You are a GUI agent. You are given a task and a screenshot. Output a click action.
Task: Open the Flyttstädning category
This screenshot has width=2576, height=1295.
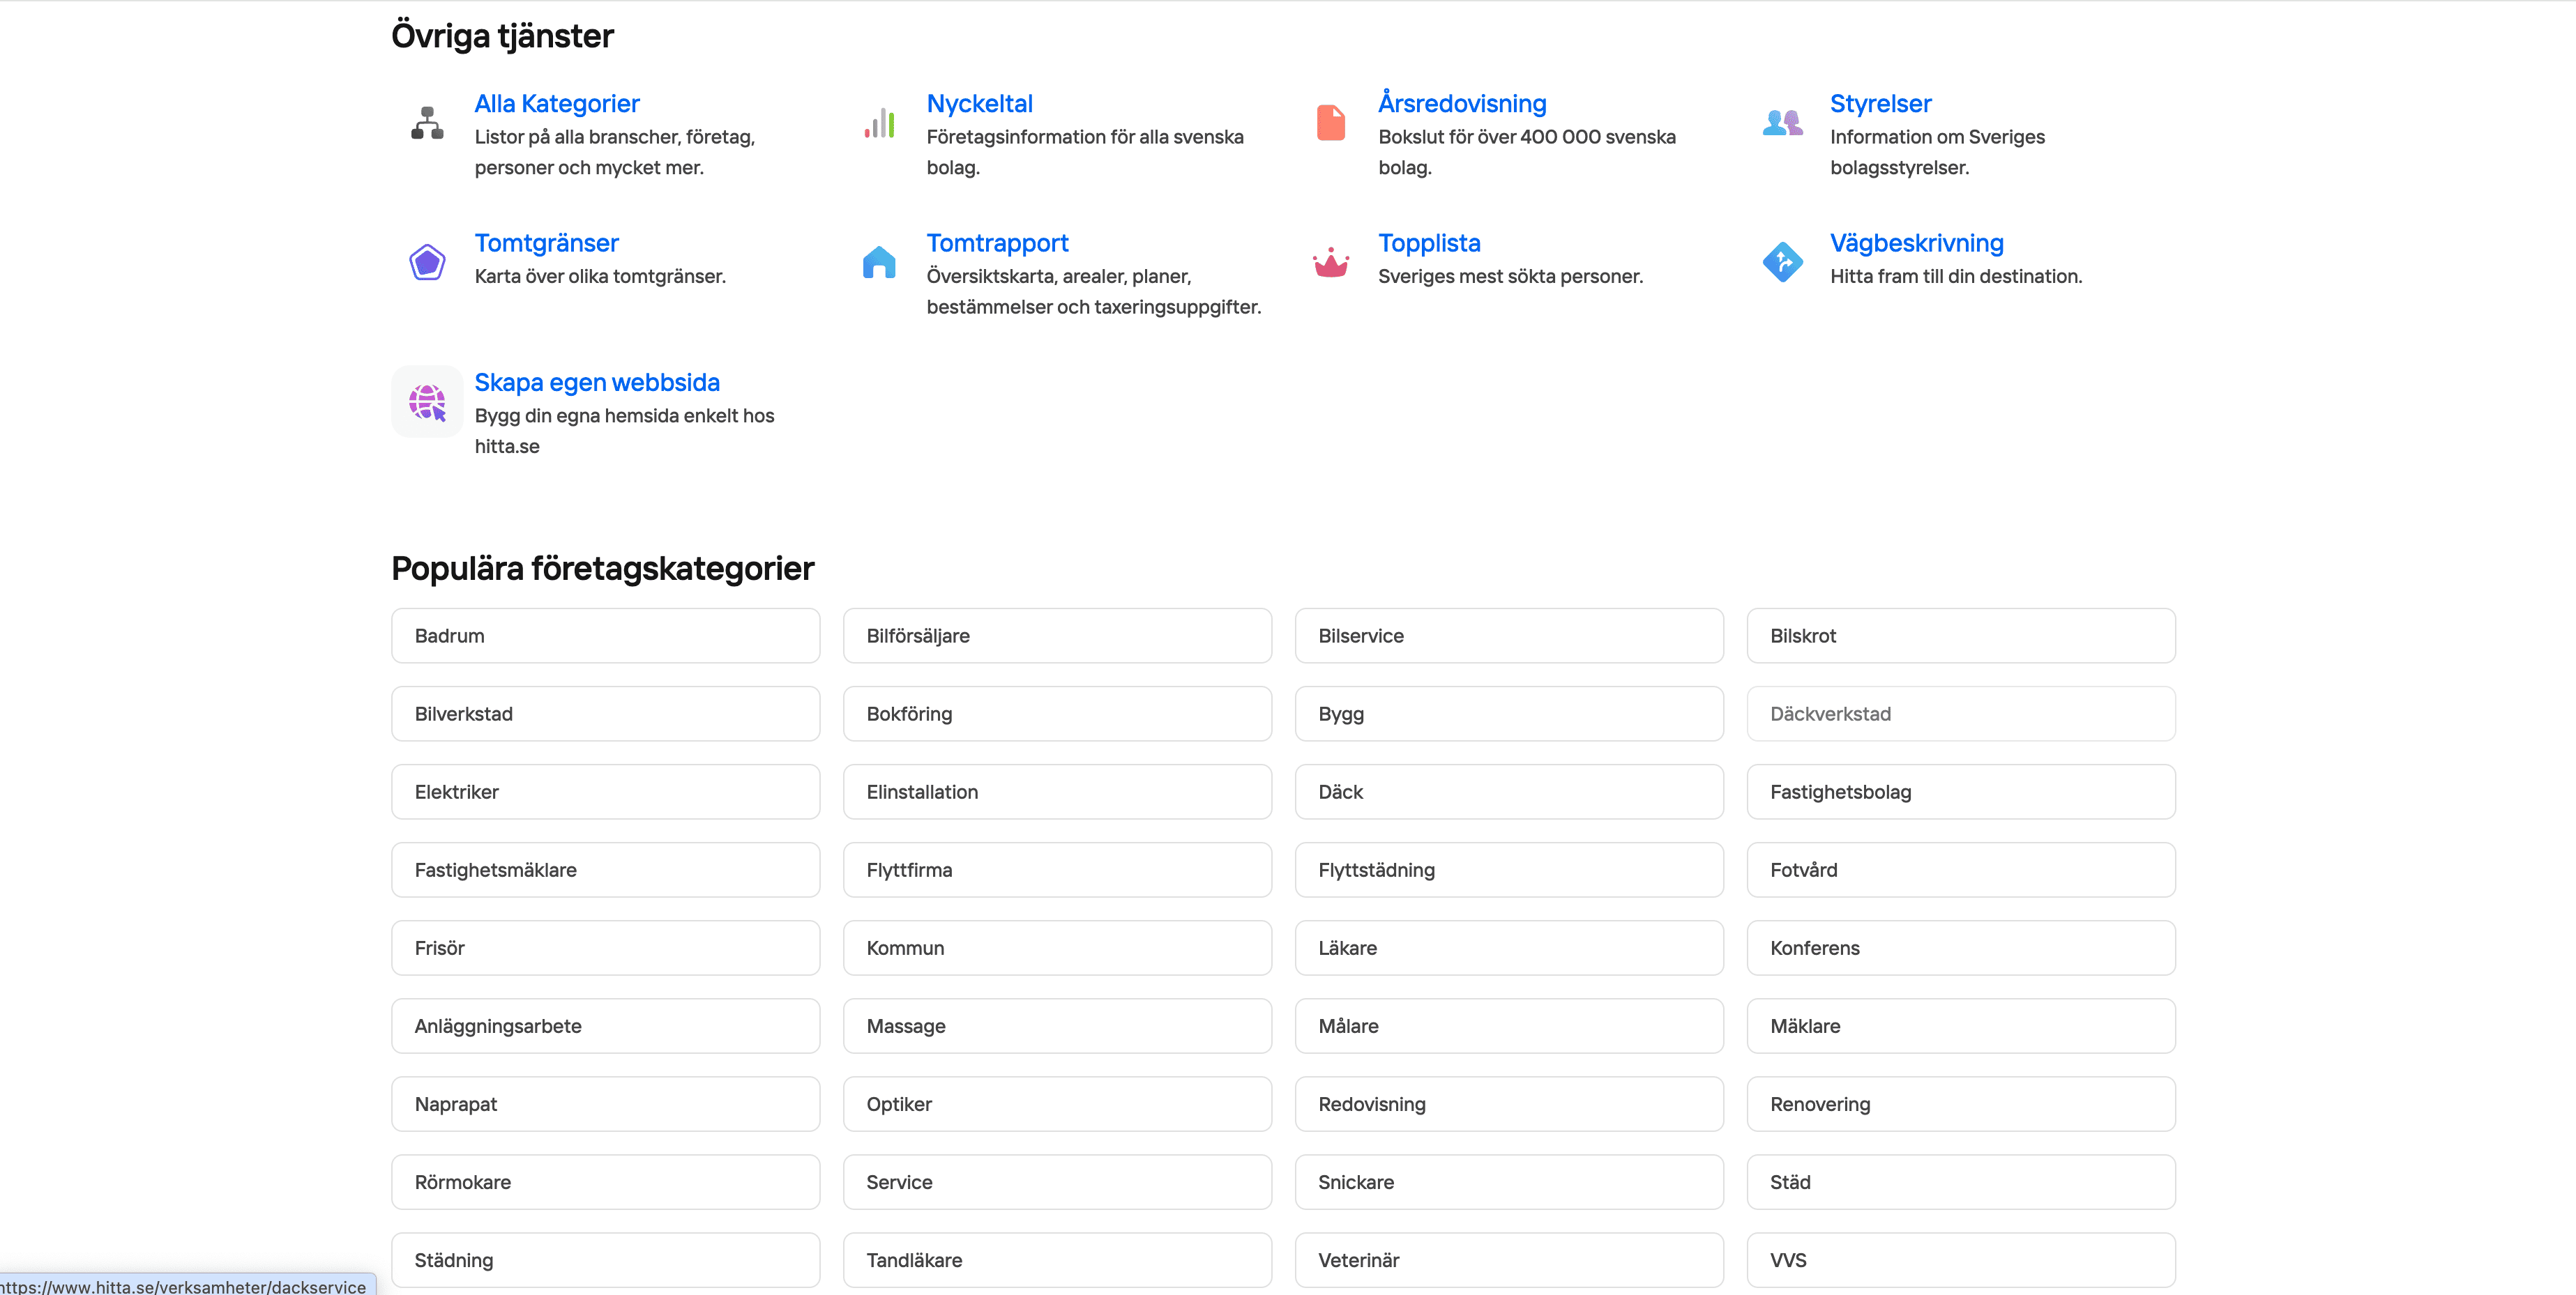1508,869
